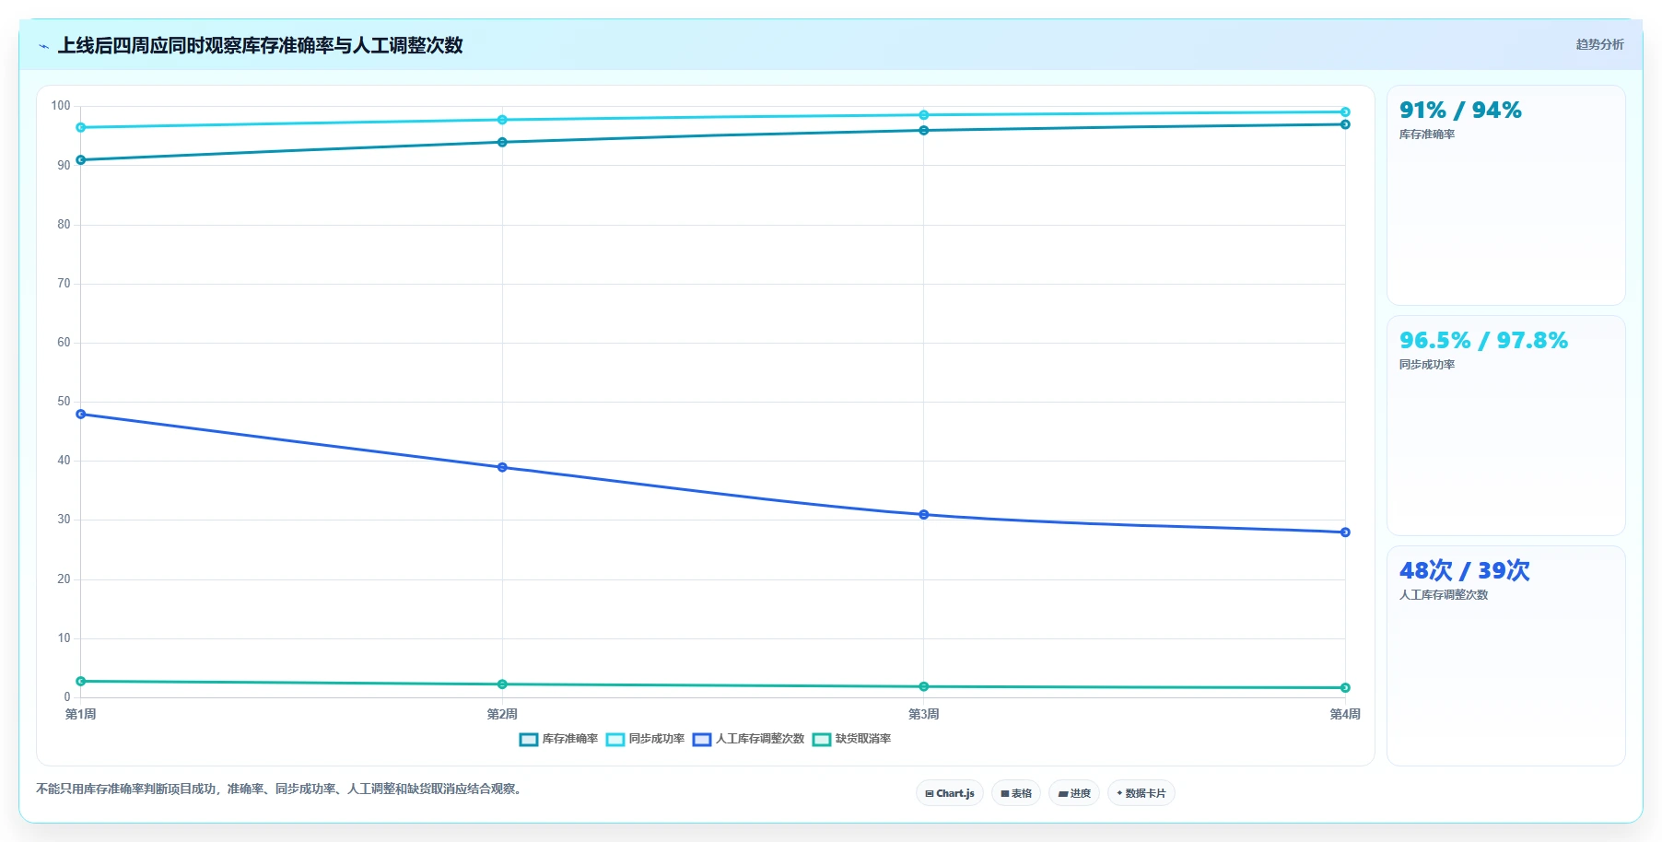1662x842 pixels.
Task: Click the 表格 chip
Action: 1016,793
